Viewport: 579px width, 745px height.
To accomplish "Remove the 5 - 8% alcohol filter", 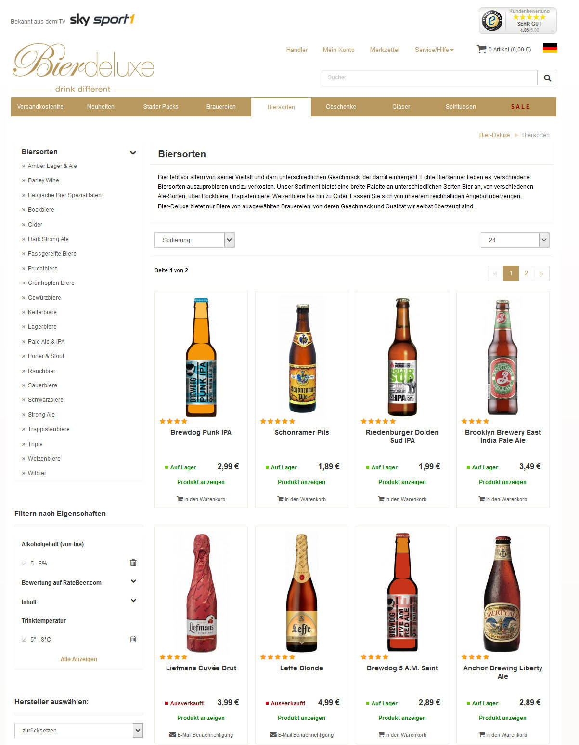I will [133, 563].
